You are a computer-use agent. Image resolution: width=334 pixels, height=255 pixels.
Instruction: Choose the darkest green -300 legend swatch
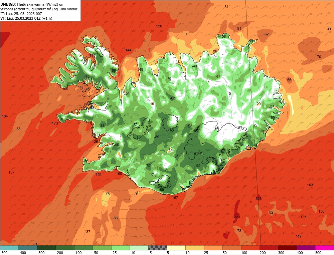(46, 248)
